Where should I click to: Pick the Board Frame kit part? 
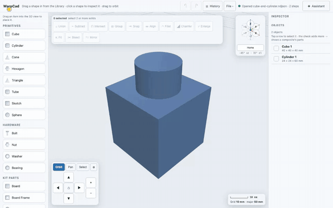24,198
